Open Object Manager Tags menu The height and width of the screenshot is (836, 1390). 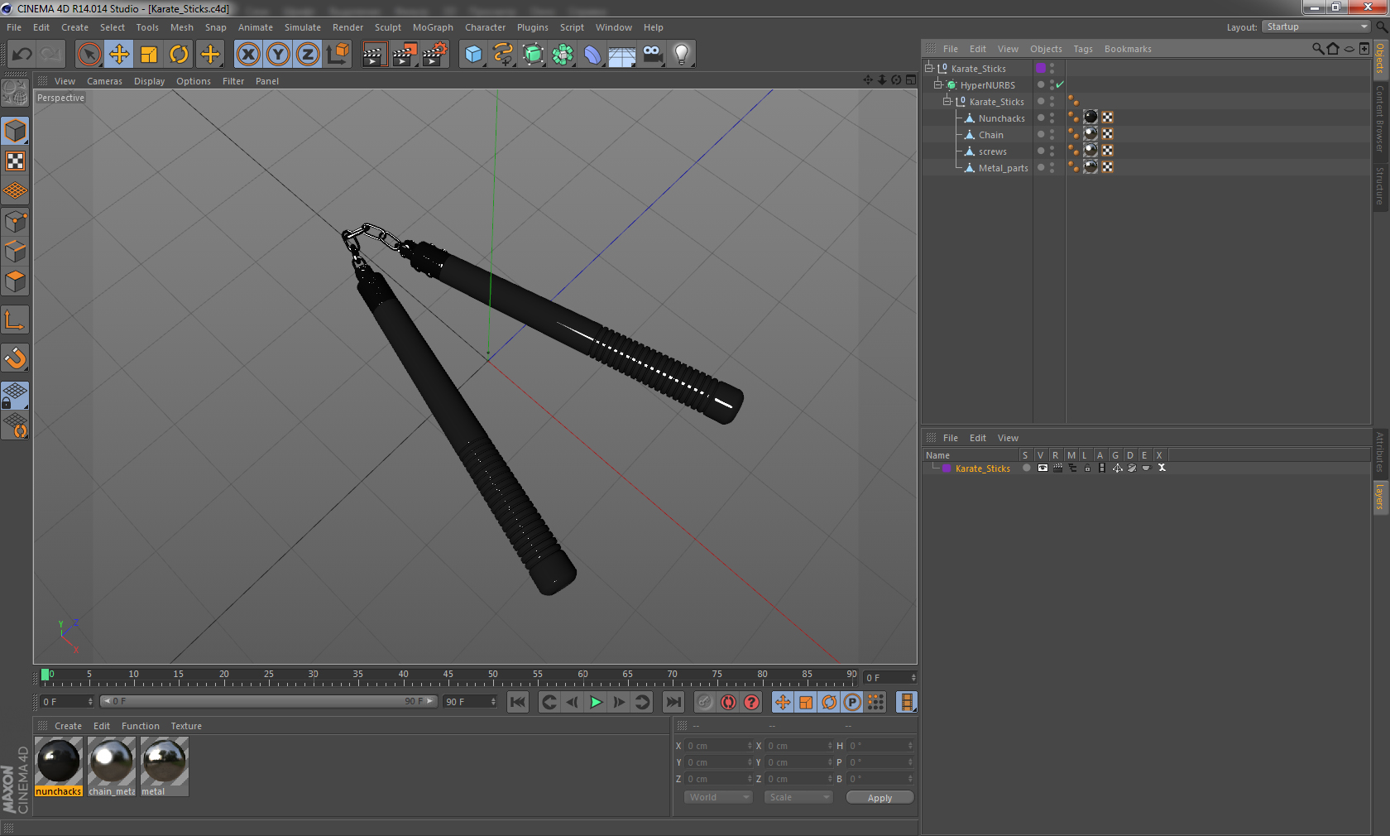pos(1083,49)
